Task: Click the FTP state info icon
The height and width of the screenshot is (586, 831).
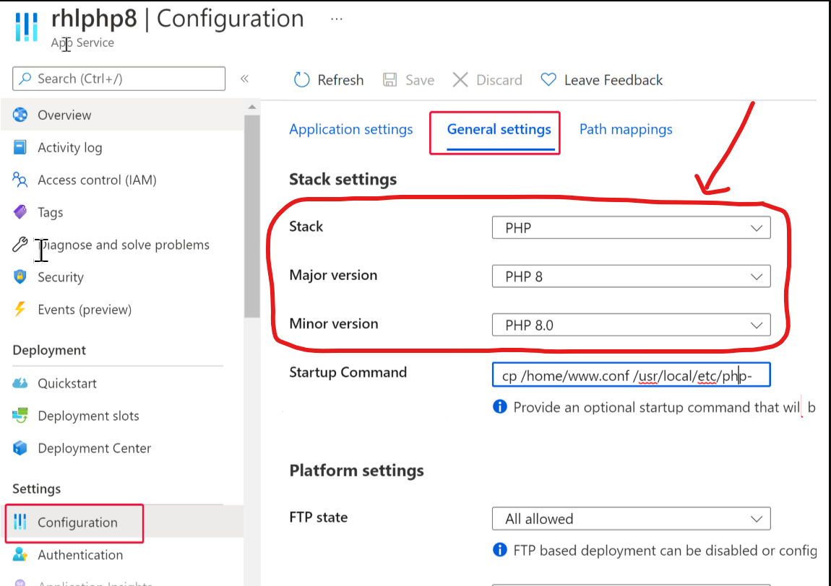Action: pyautogui.click(x=500, y=550)
